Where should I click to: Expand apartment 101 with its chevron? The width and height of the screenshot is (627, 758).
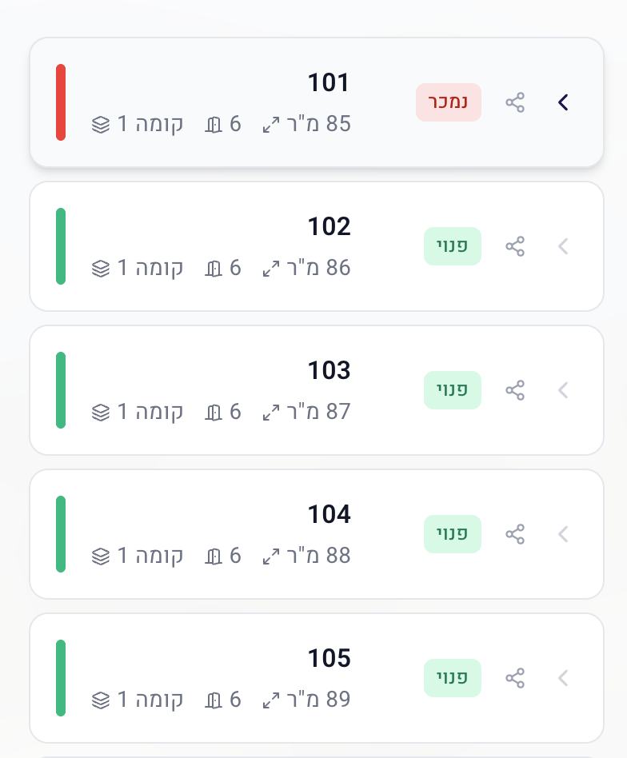(x=563, y=102)
